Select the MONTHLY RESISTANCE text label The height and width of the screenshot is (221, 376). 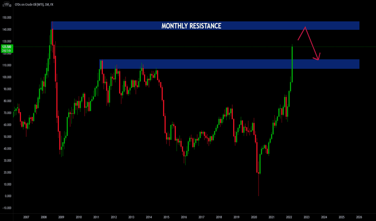(191, 26)
